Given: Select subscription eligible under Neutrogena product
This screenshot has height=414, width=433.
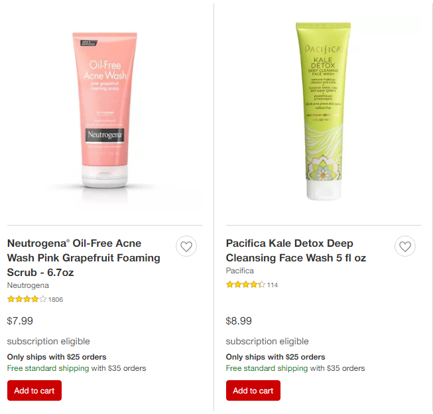Looking at the screenshot, I should pyautogui.click(x=48, y=341).
